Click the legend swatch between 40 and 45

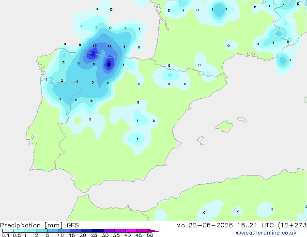[131, 231]
